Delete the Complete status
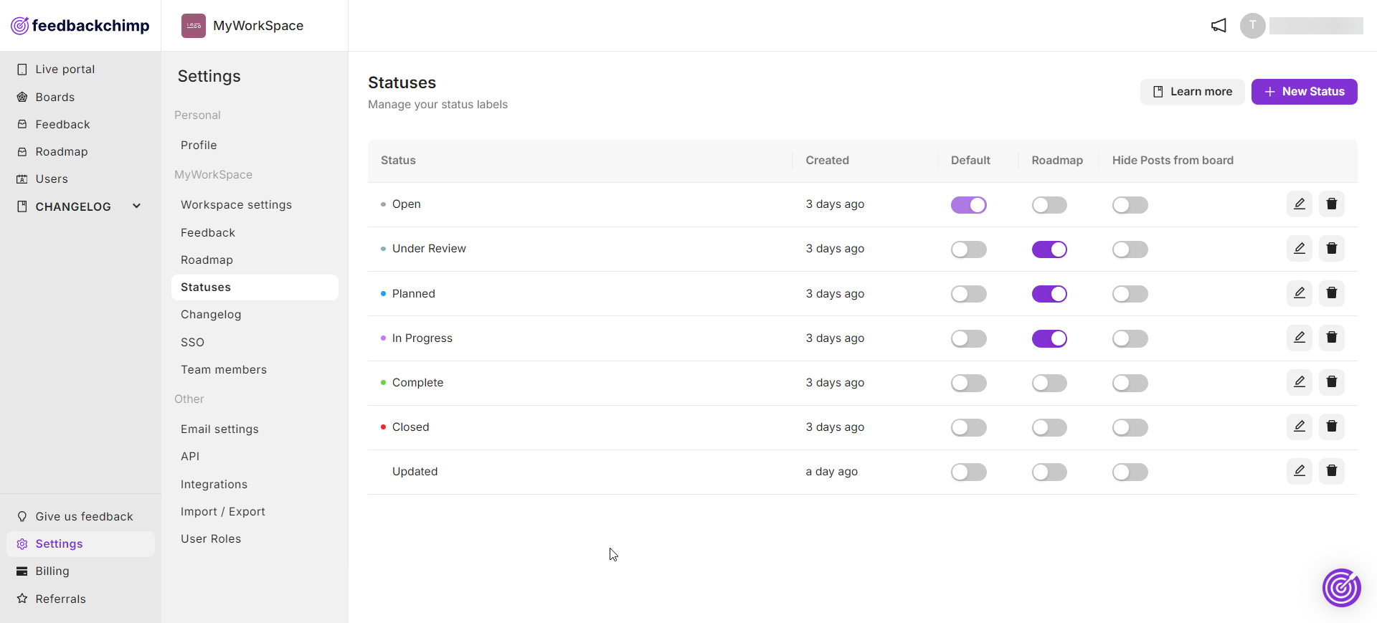Screen dimensions: 1377x623 coord(1331,382)
